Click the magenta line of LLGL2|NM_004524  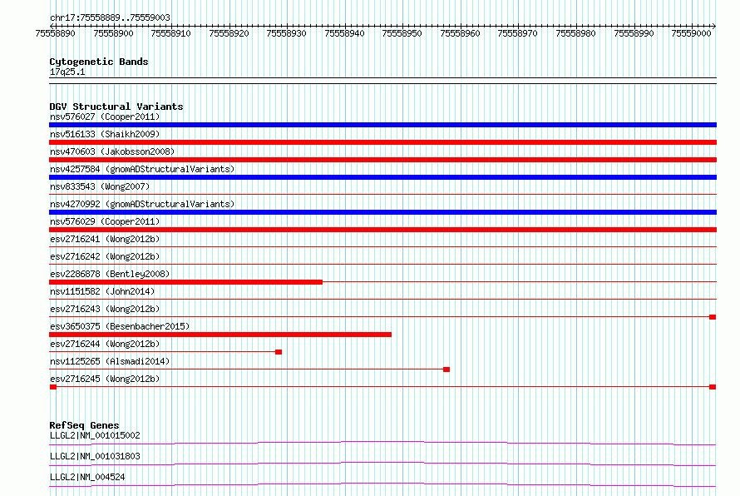click(382, 484)
